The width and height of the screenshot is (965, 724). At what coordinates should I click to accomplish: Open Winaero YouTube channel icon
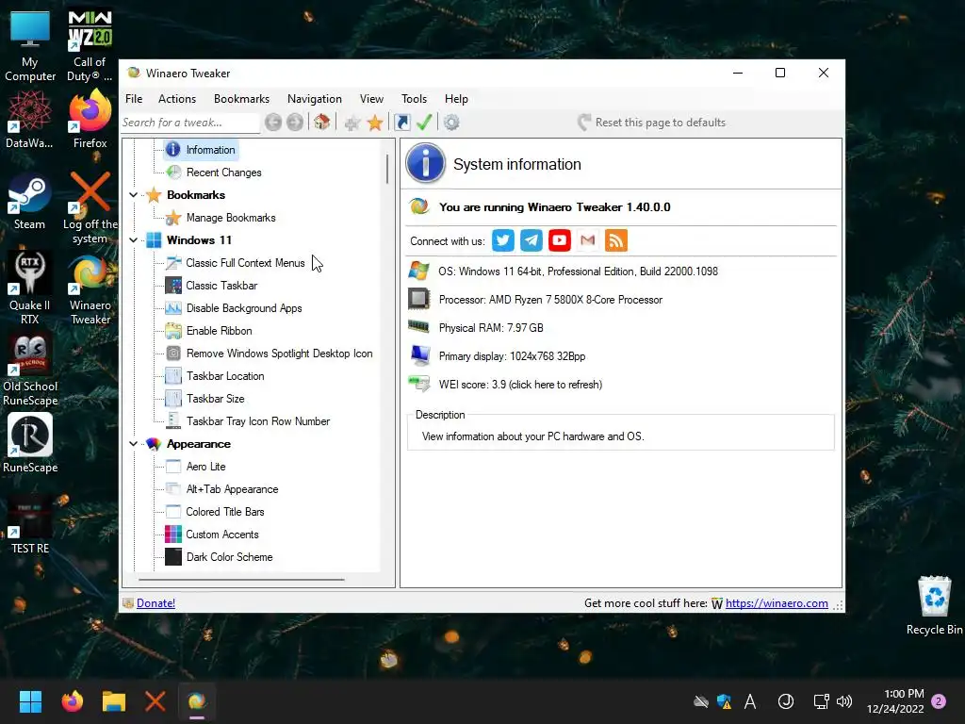click(x=560, y=240)
